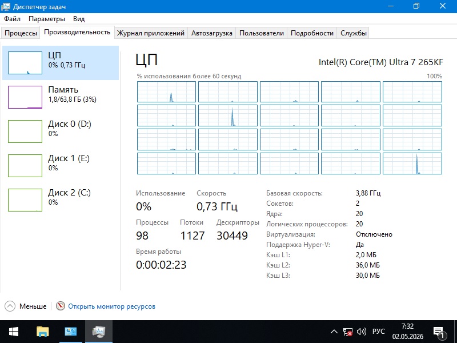Open the Windows Start menu
The height and width of the screenshot is (343, 457).
tap(14, 332)
